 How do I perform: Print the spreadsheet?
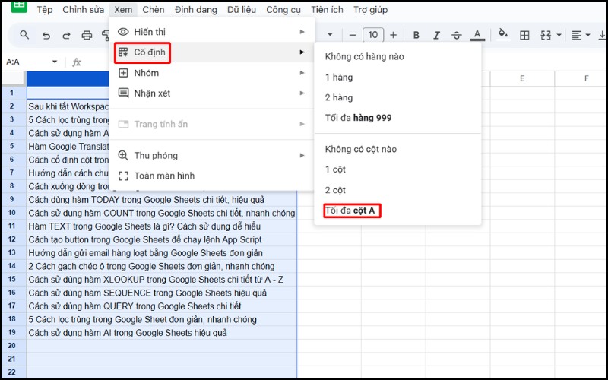click(x=87, y=35)
